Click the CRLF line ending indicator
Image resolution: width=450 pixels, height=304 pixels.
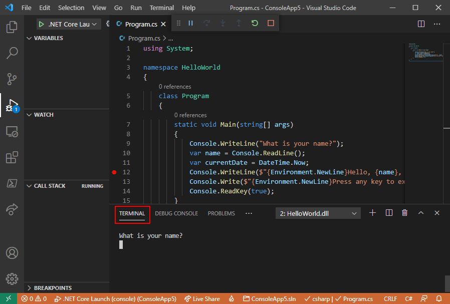390,299
